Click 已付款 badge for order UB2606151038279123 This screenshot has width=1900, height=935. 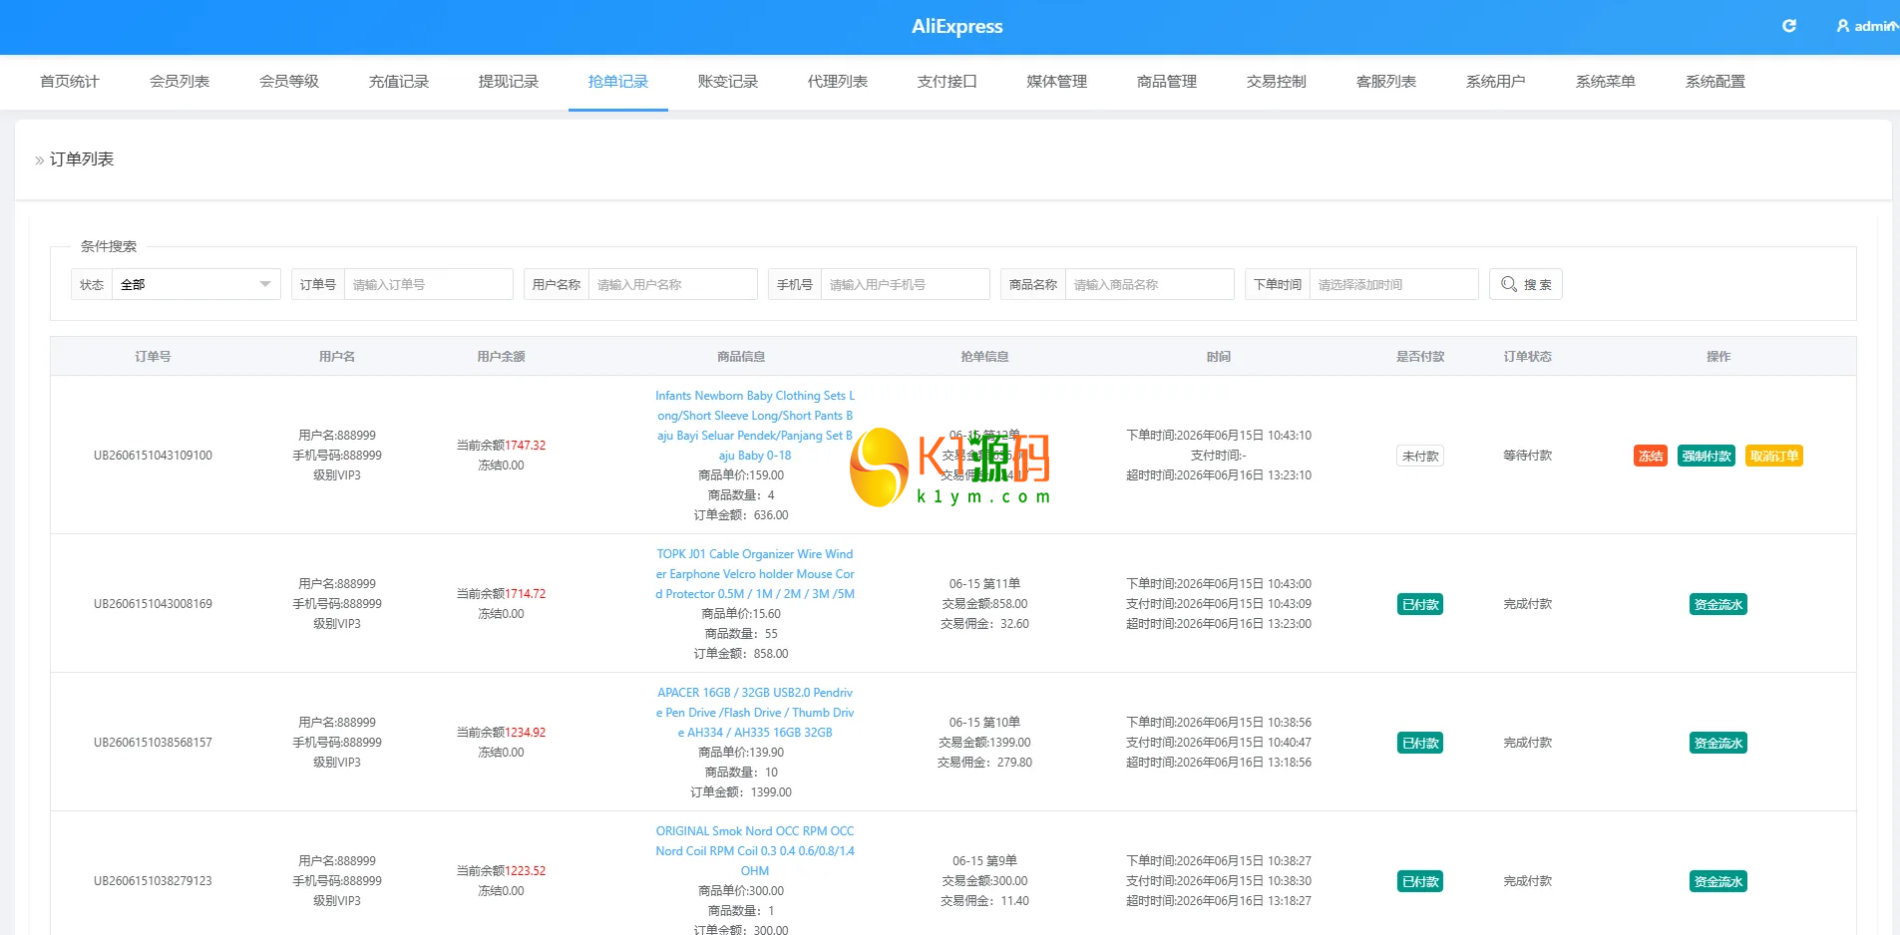1420,881
